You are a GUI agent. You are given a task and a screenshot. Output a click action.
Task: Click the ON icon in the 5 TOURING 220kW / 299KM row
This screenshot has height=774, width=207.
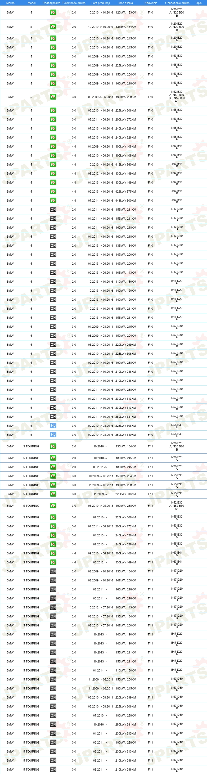pyautogui.click(x=53, y=697)
